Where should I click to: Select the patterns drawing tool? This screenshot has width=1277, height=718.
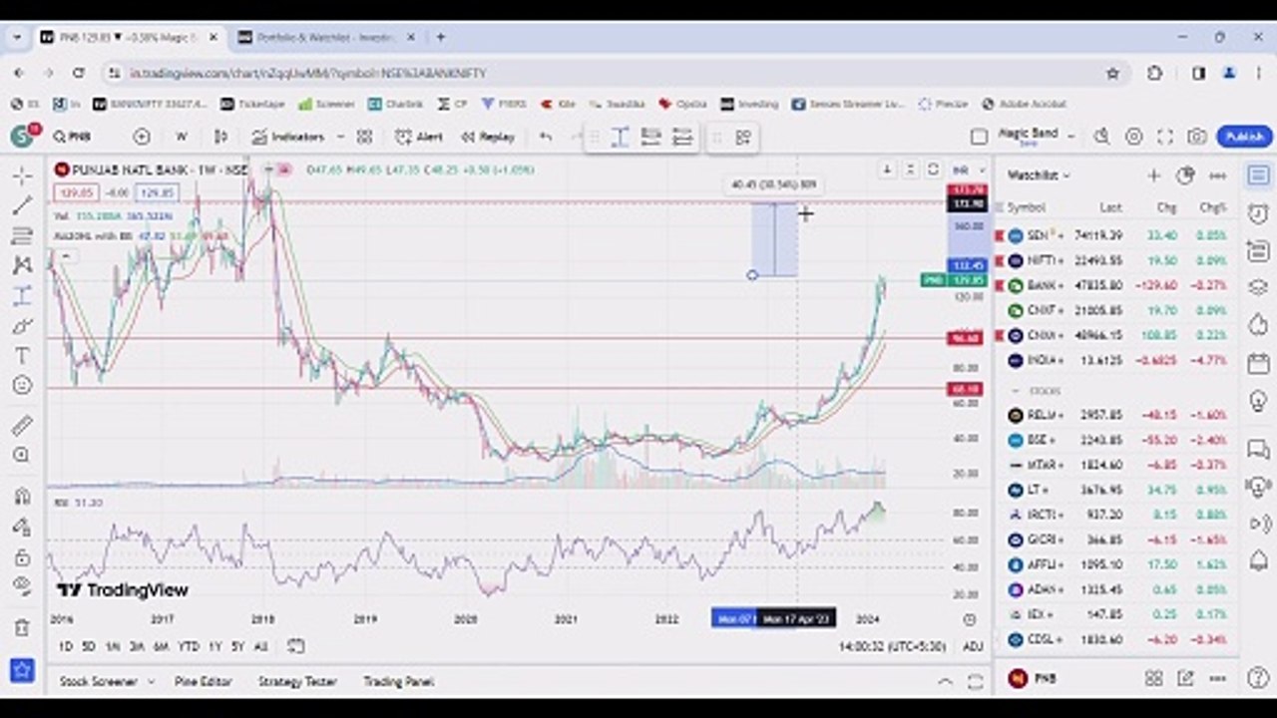[22, 265]
